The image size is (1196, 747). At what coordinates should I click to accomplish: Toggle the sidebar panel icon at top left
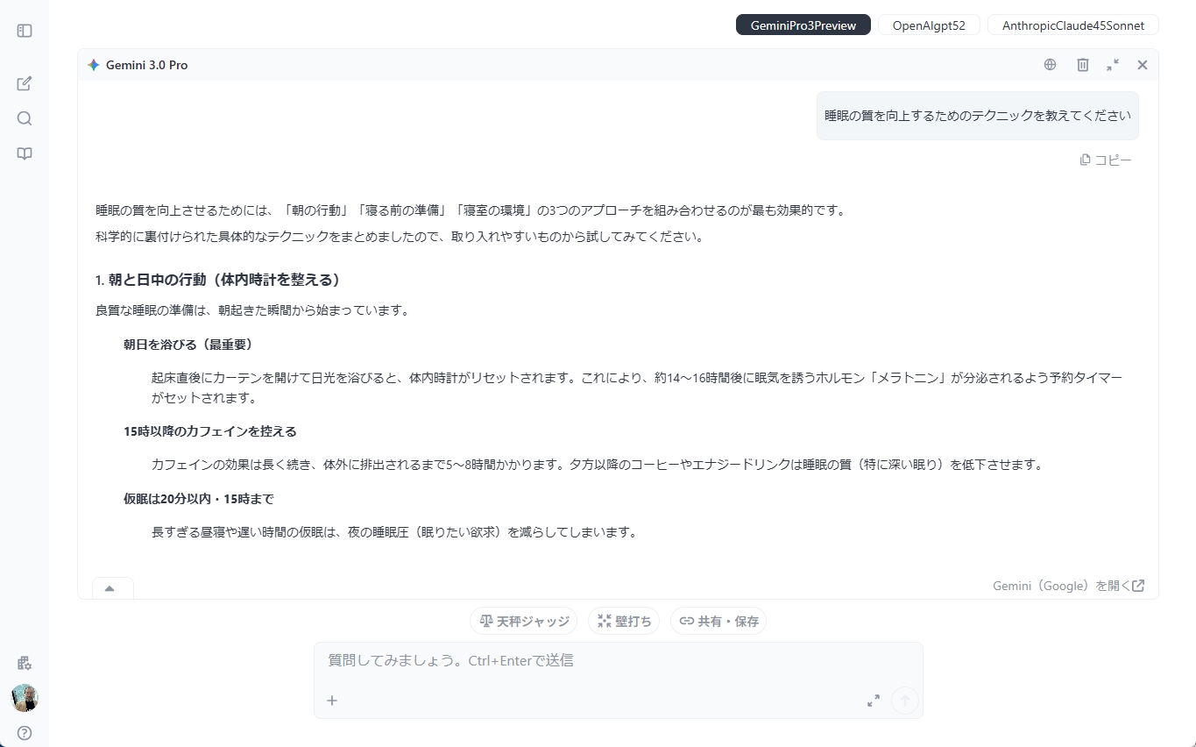click(x=24, y=30)
